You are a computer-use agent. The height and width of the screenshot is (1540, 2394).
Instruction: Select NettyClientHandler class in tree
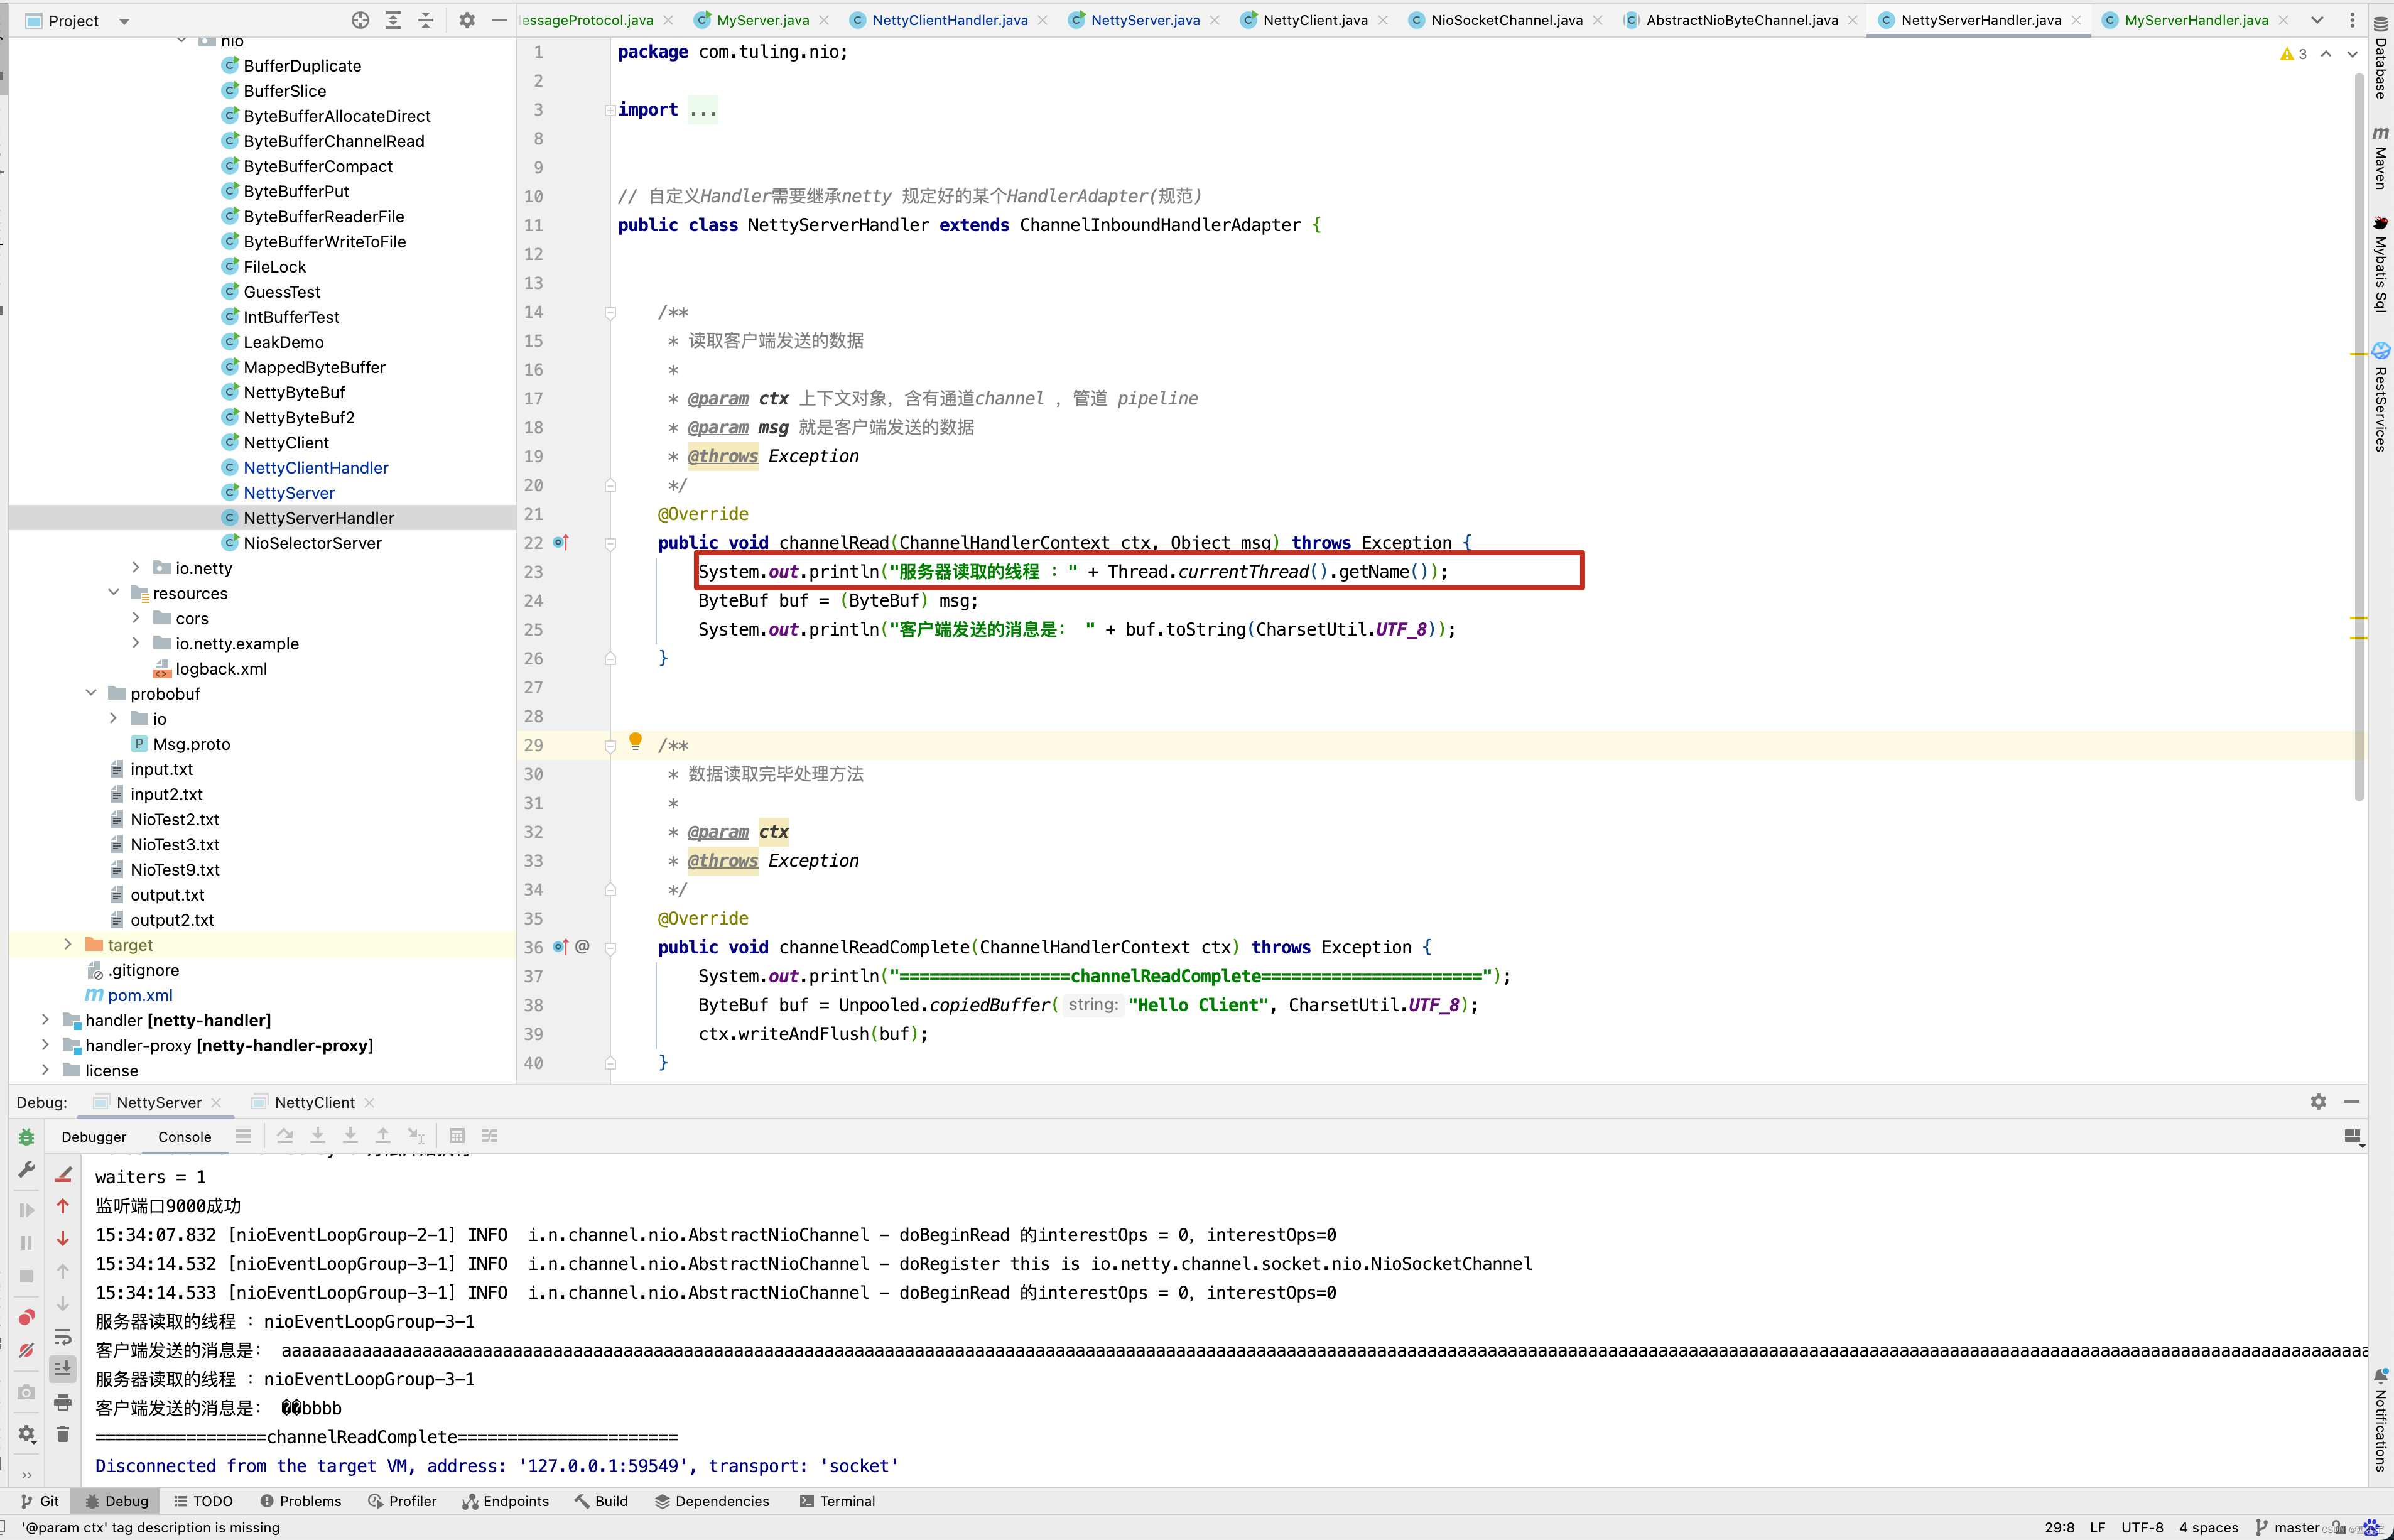point(315,467)
